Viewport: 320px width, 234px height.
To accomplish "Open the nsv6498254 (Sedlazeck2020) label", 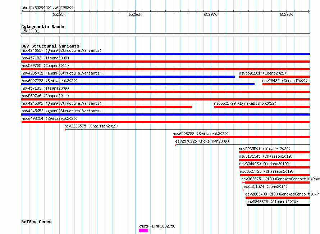I will [x=50, y=118].
